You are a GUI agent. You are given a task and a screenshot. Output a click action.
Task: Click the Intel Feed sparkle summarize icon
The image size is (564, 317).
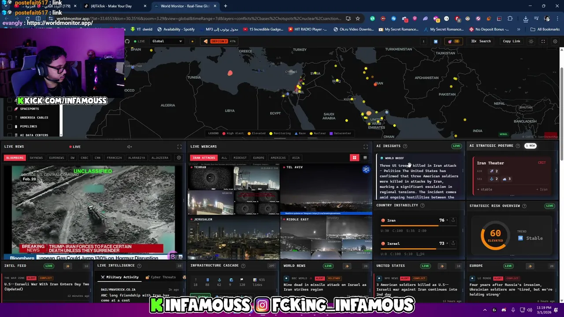coord(67,266)
